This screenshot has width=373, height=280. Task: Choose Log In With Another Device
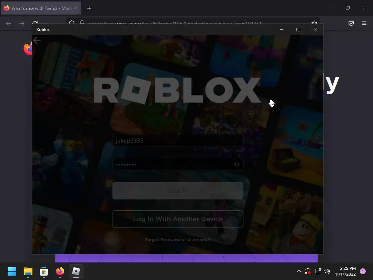pyautogui.click(x=177, y=219)
